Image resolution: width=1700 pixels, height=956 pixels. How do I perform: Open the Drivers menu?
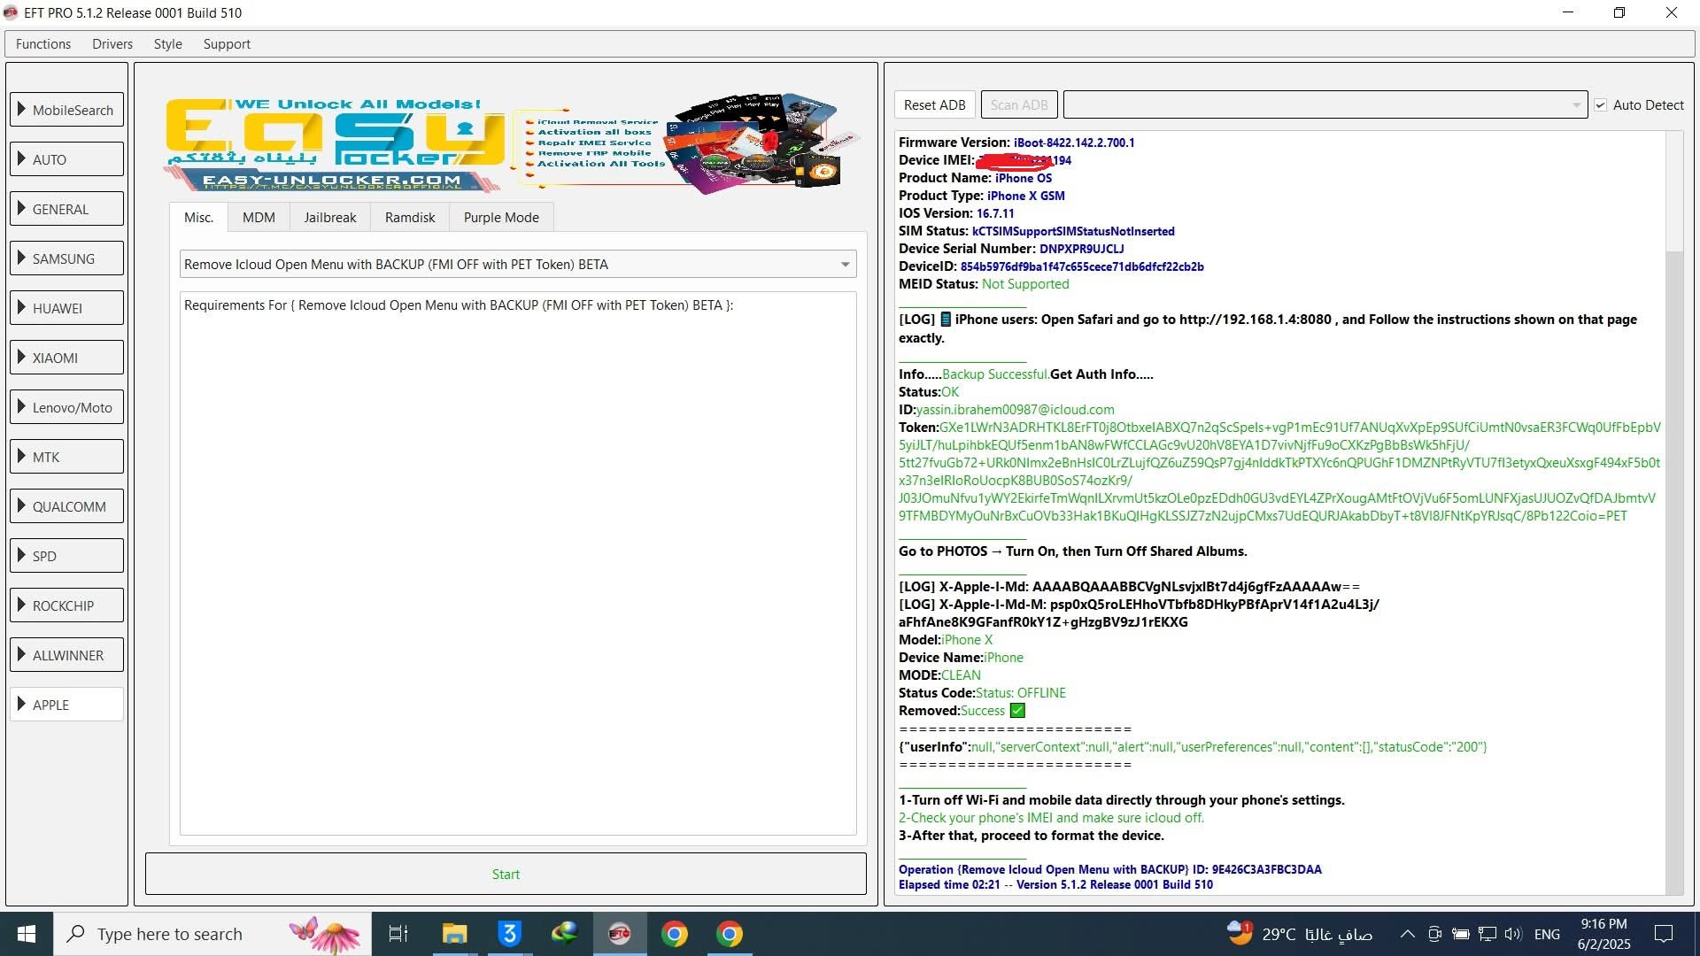pos(112,44)
